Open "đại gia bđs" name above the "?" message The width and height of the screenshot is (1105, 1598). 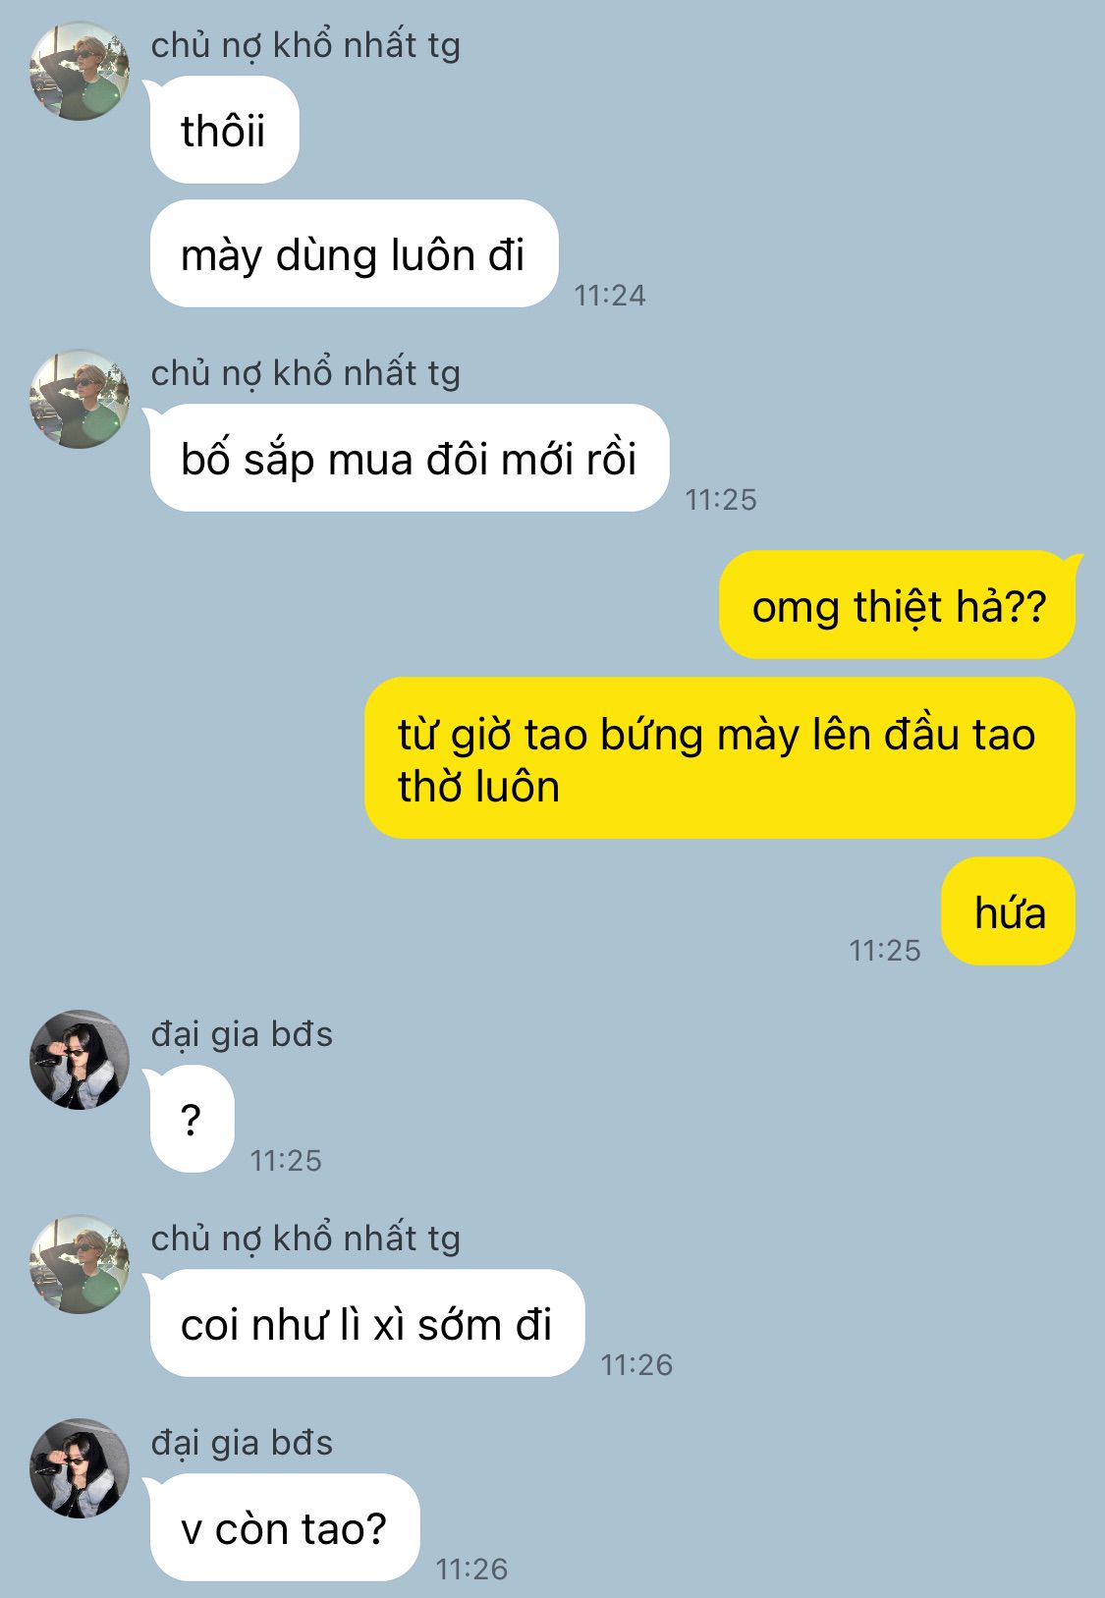point(242,1034)
